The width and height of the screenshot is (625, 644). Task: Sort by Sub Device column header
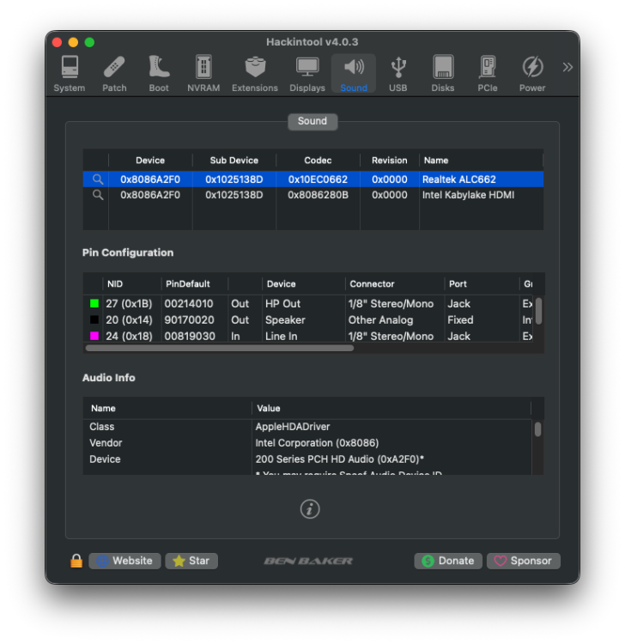pyautogui.click(x=234, y=161)
